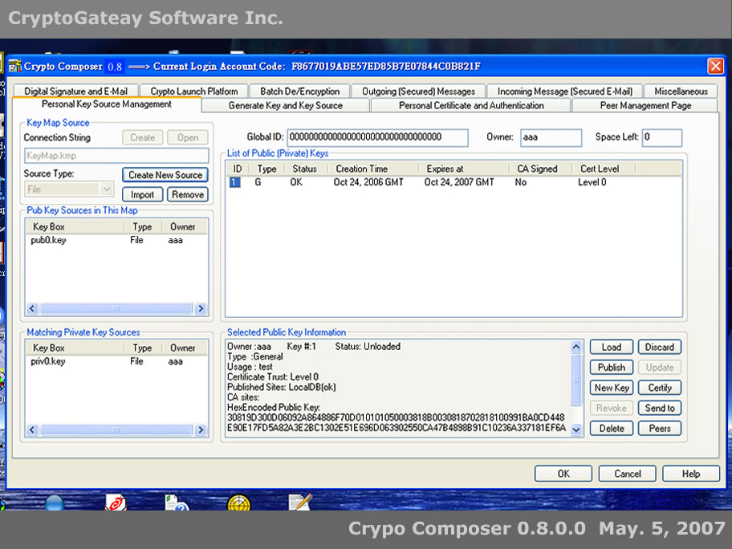Click the Peers button
The width and height of the screenshot is (732, 549).
659,428
